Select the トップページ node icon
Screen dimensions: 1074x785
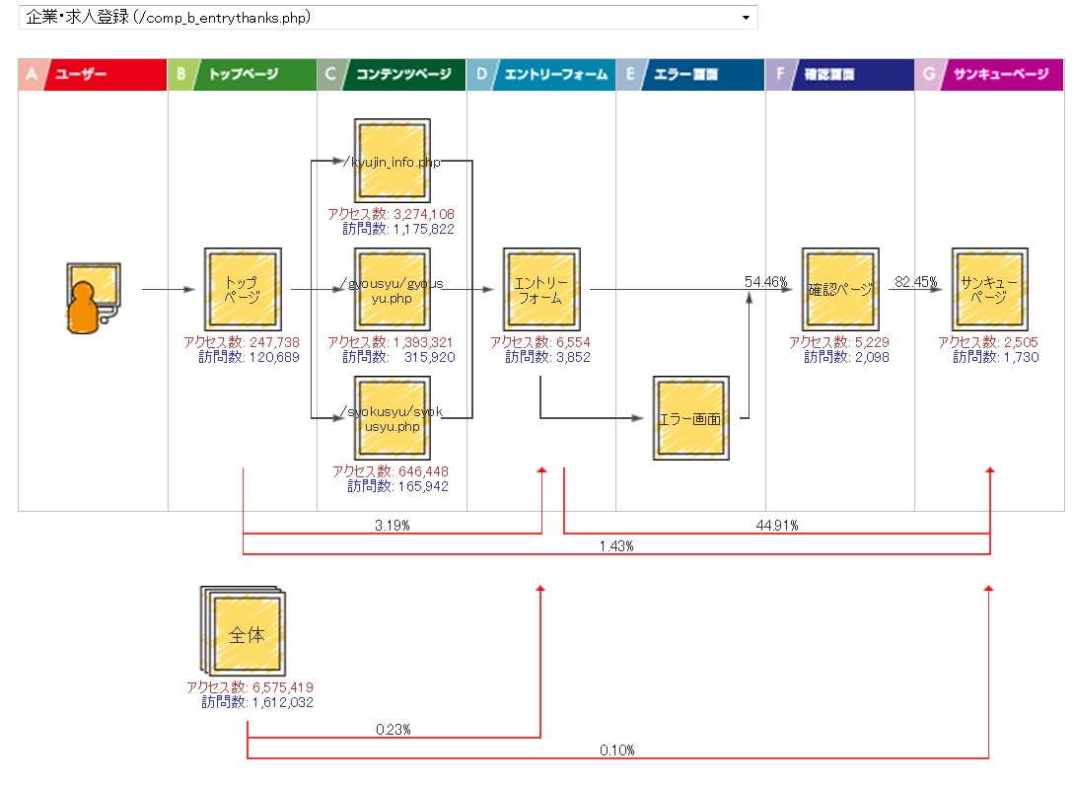click(x=243, y=289)
